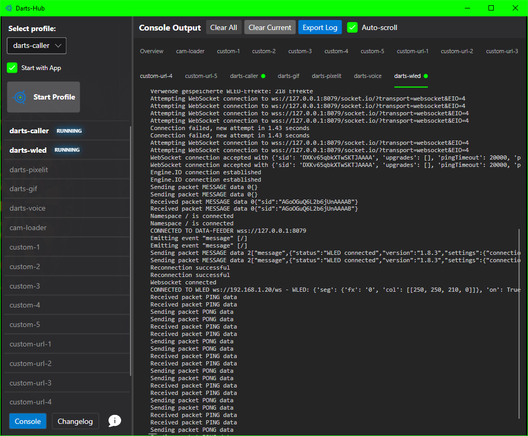Select custom-2 in the profile list

[x=67, y=267]
